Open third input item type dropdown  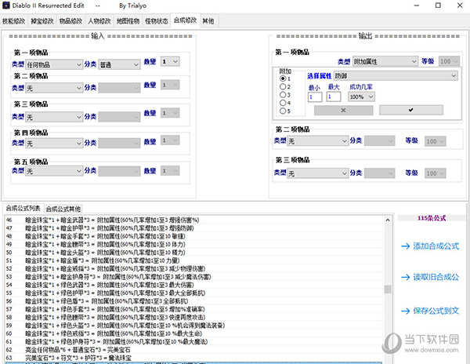pyautogui.click(x=54, y=117)
